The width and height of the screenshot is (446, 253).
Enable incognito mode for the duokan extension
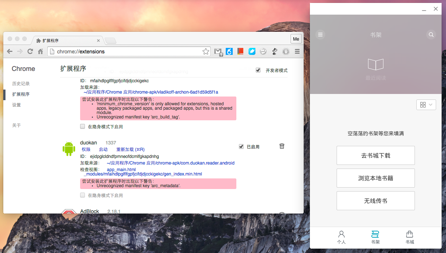pyautogui.click(x=83, y=195)
